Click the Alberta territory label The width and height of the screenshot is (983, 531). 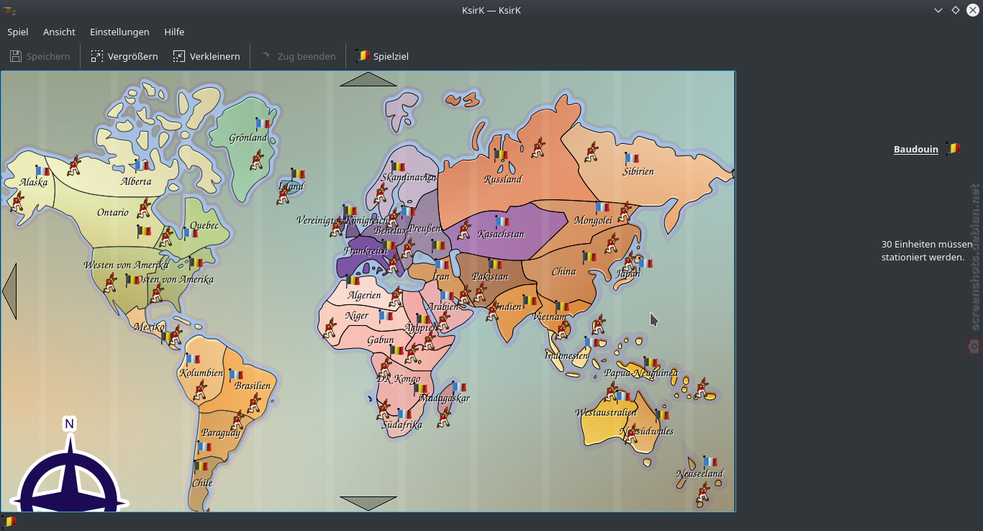tap(136, 181)
